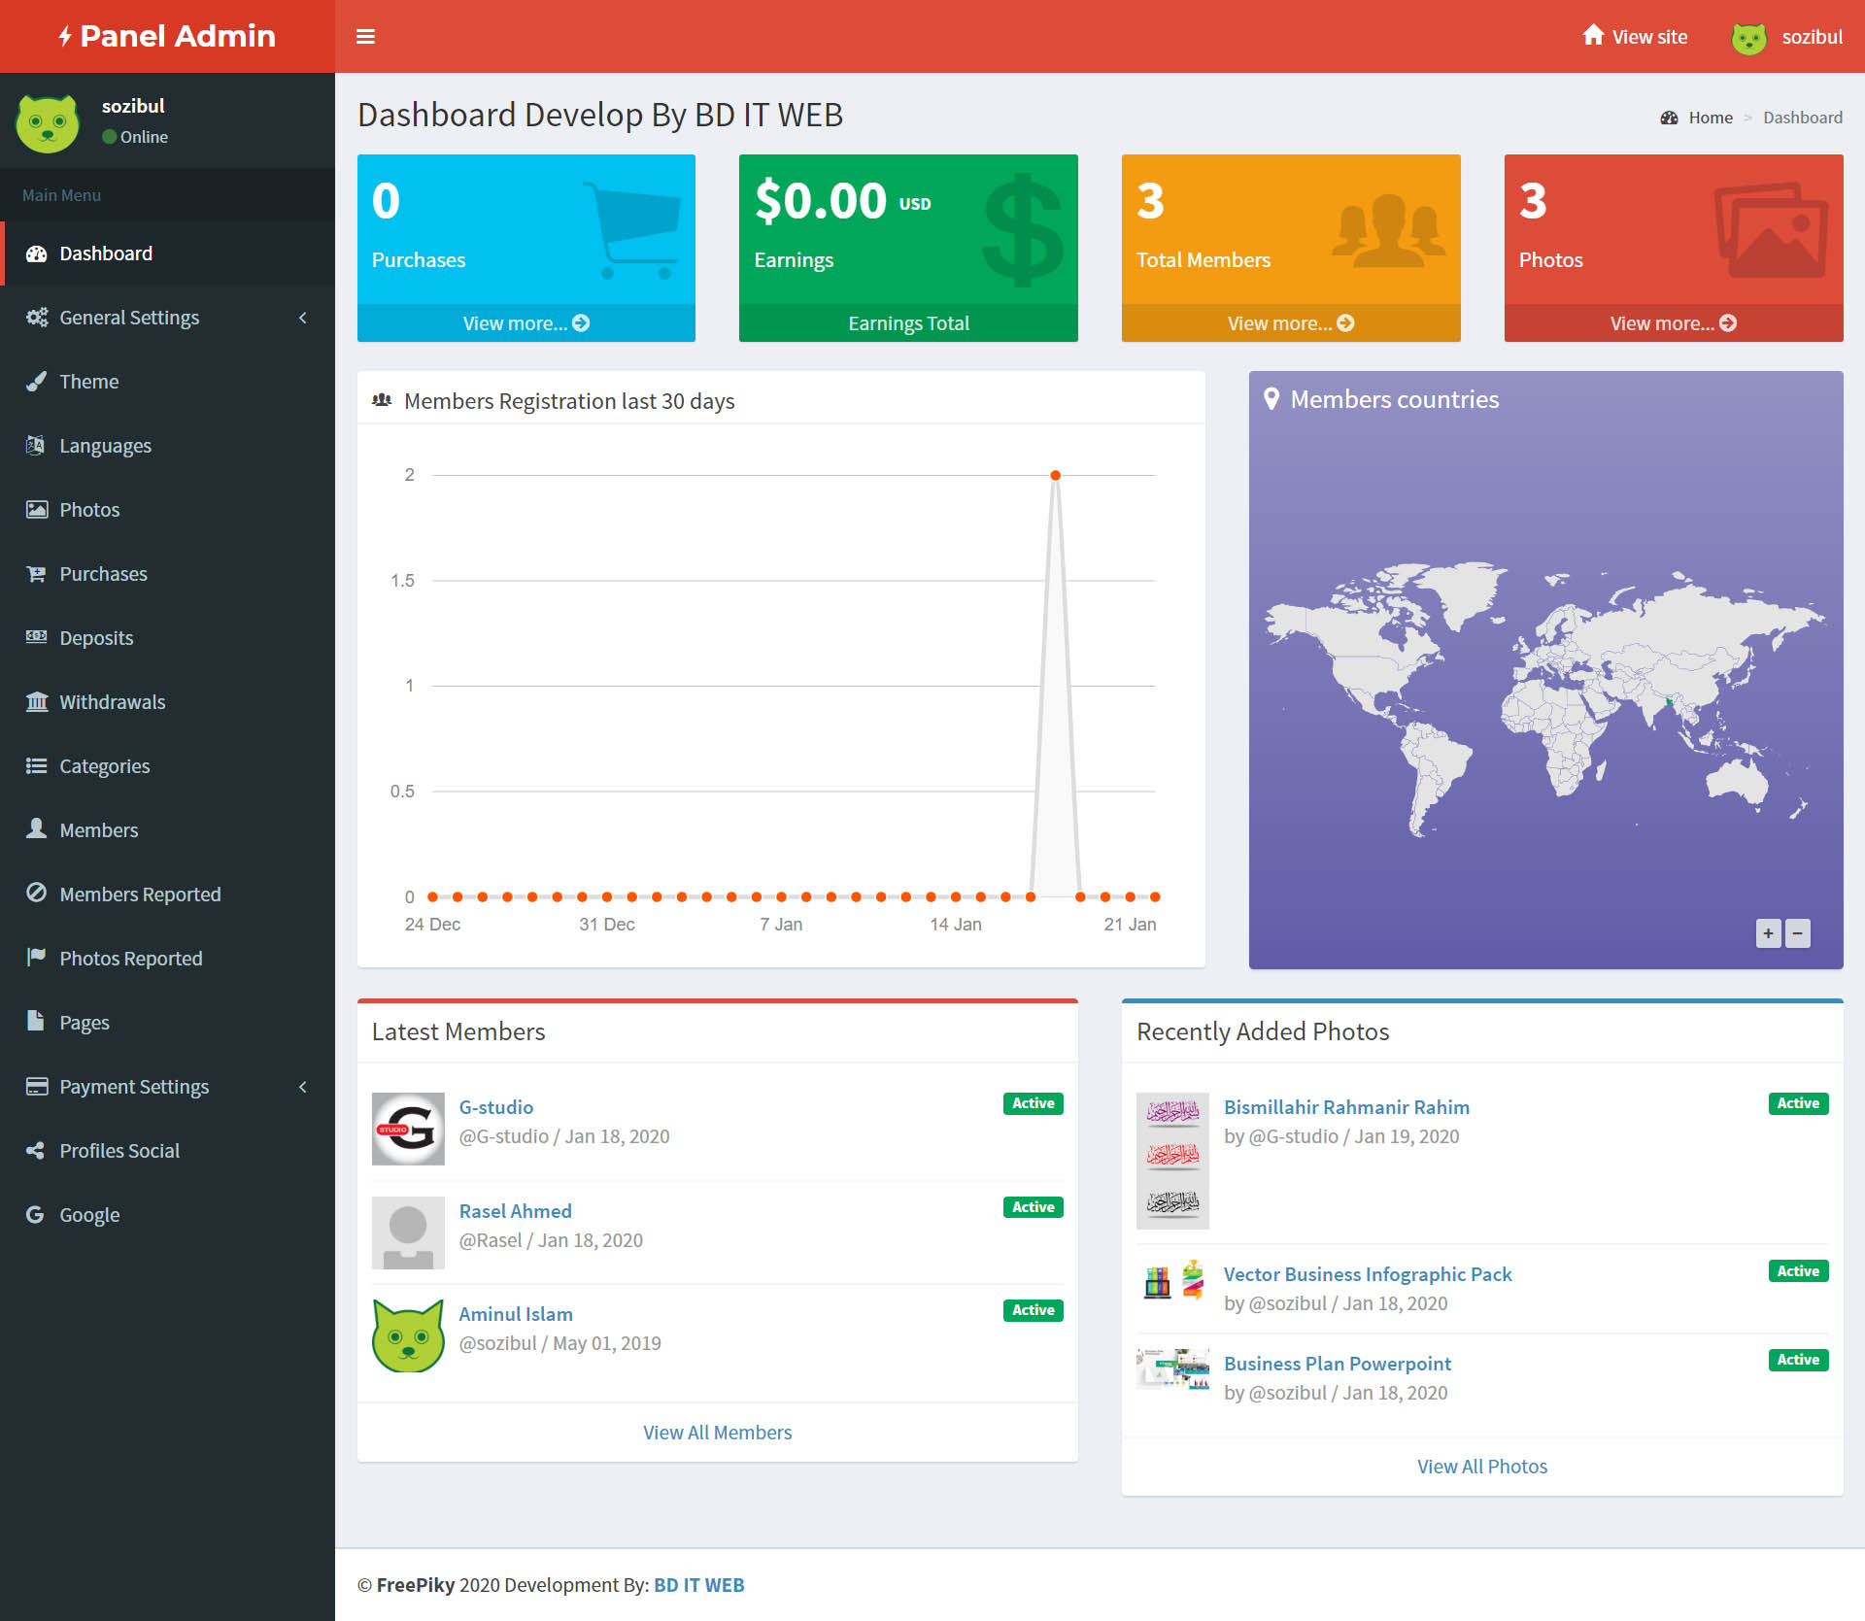Open the Deposits menu item
This screenshot has width=1865, height=1621.
coord(96,638)
